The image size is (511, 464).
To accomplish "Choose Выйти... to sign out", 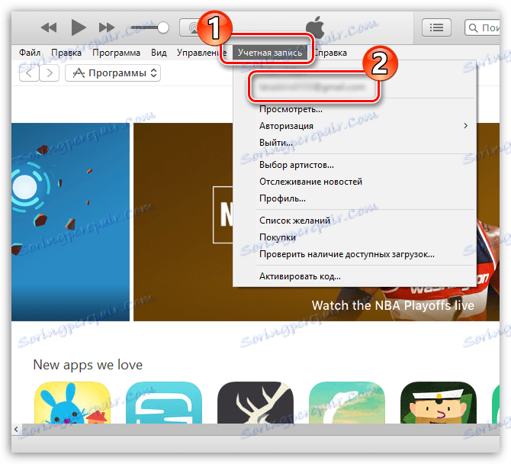I will click(355, 143).
